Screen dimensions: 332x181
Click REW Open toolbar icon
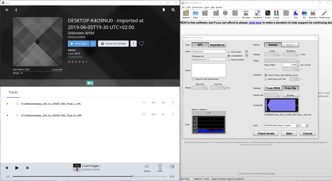196,14
